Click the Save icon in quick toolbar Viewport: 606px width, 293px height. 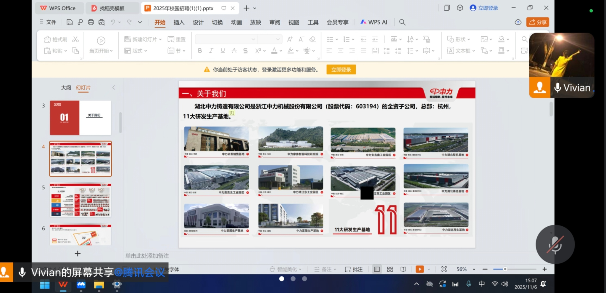click(70, 22)
